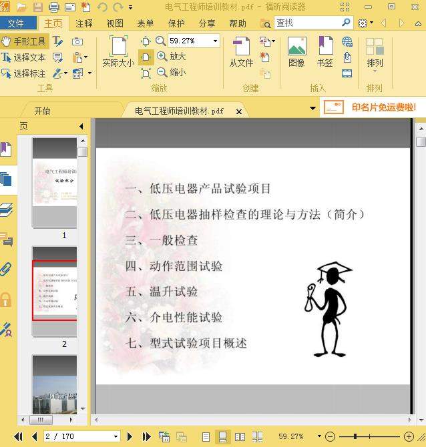This screenshot has width=426, height=447.
Task: Switch to the 主页 ribbon tab
Action: pos(53,23)
